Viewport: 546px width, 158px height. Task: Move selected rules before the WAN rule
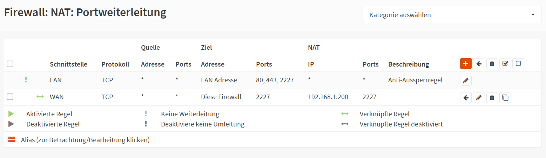tap(466, 98)
